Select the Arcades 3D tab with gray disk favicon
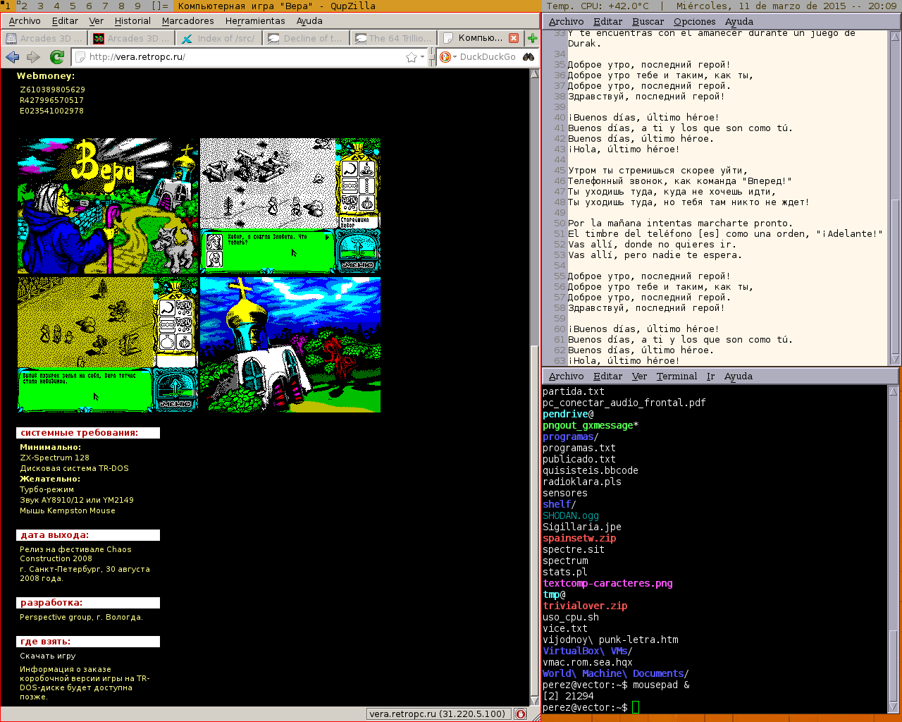 tap(44, 38)
